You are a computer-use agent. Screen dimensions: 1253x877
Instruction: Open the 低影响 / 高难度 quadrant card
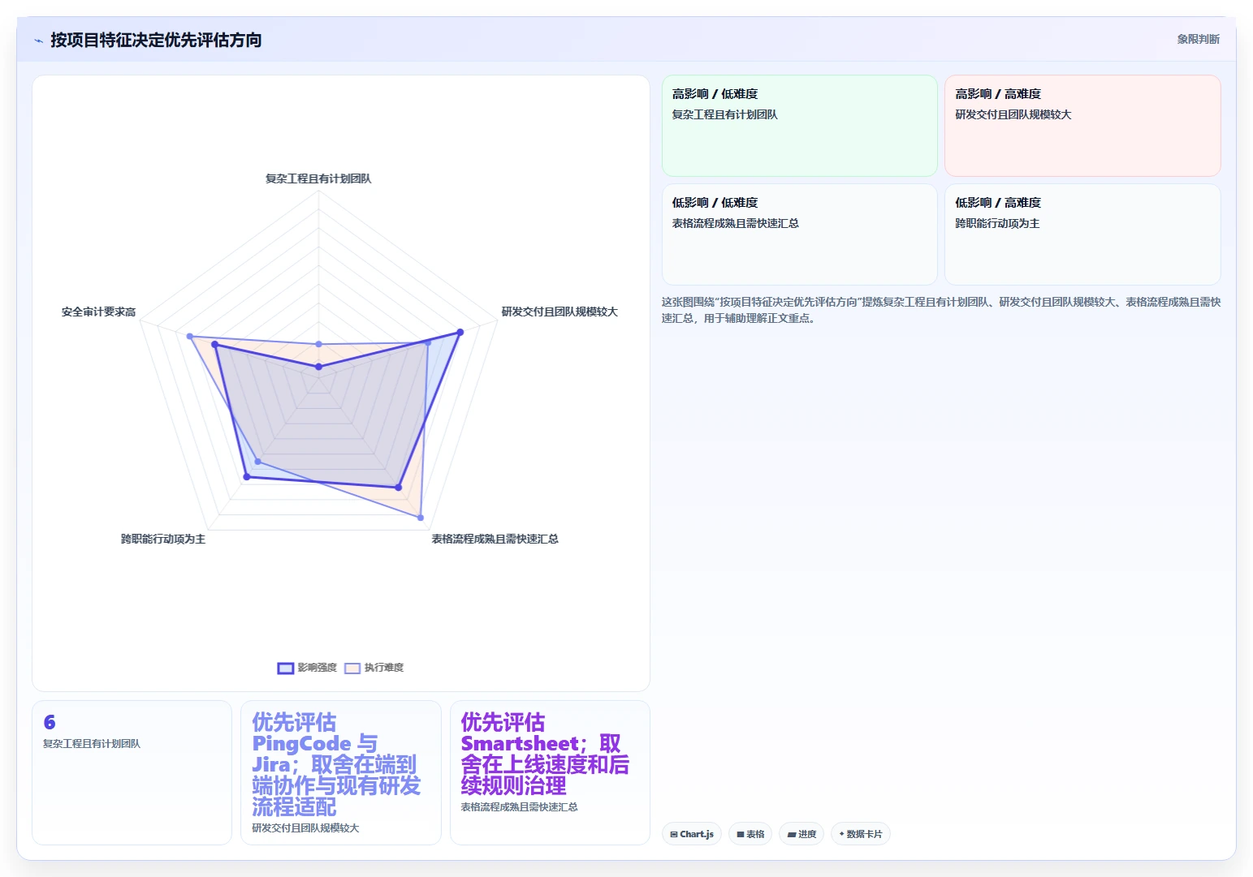click(x=1082, y=234)
